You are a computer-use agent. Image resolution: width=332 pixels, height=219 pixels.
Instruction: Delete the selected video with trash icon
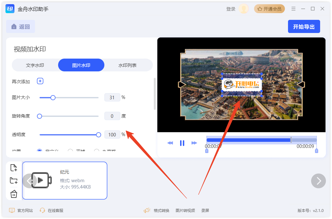pos(14,193)
